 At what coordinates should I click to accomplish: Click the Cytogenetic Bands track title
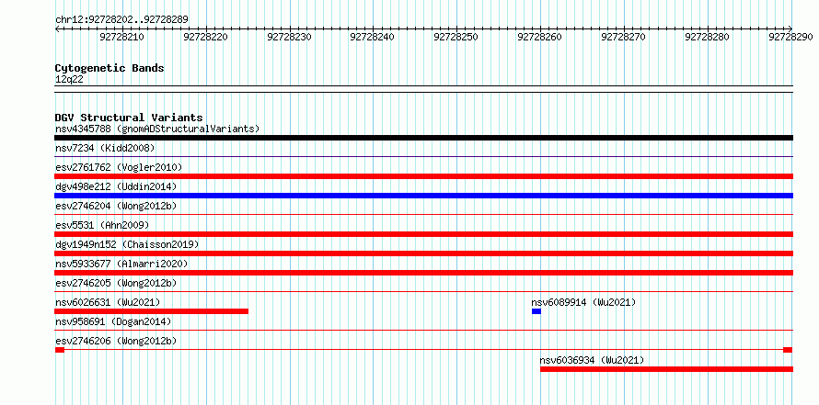click(110, 68)
